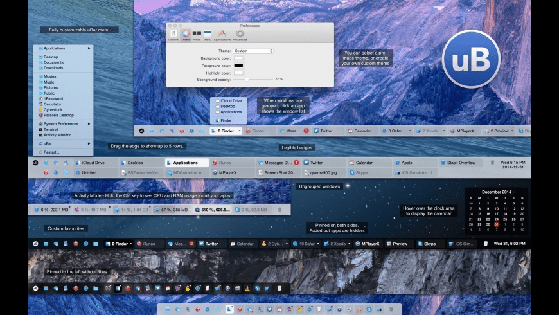The image size is (559, 315).
Task: Open the Theme popup set to System
Action: pyautogui.click(x=253, y=51)
